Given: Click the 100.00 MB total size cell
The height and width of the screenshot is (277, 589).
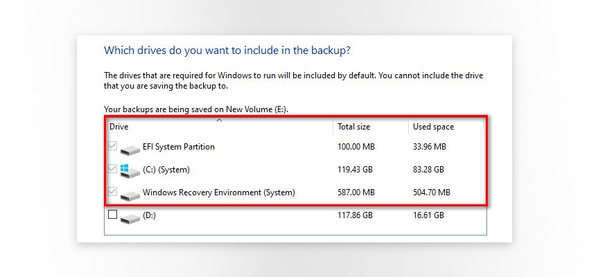Looking at the screenshot, I should click(355, 147).
